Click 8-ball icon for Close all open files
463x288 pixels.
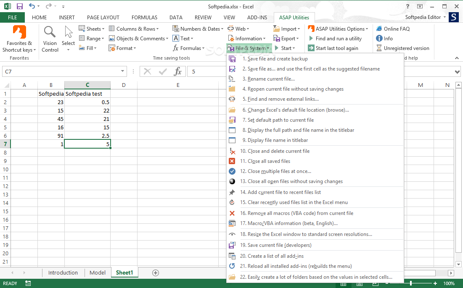pos(232,181)
